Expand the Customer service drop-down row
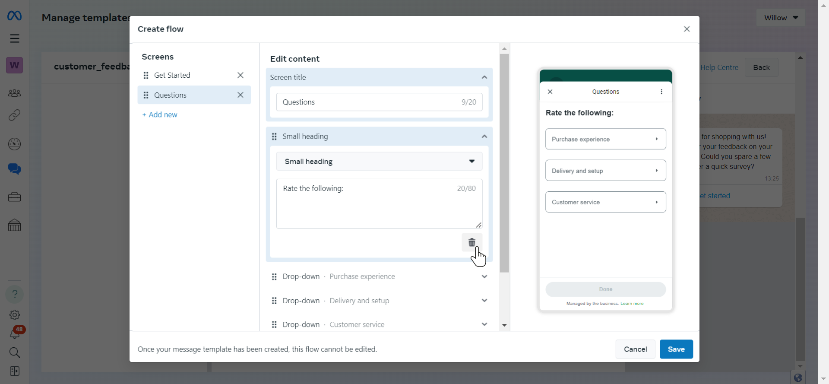Screen dimensions: 829x384 pos(484,324)
